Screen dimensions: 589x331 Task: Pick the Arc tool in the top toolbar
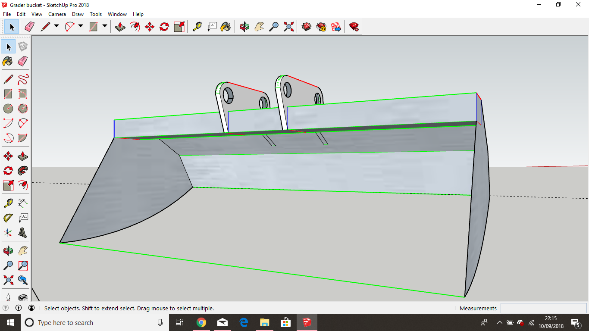coord(69,27)
